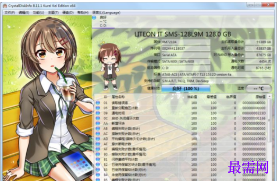Click the transfer mode field SATA/600 | SATA/600
This screenshot has width=277, height=181.
pyautogui.click(x=186, y=61)
